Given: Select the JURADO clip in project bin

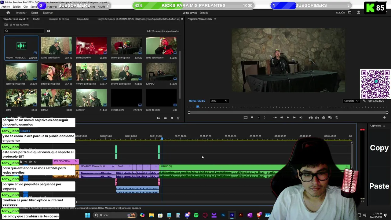Looking at the screenshot, I should click(x=161, y=72).
